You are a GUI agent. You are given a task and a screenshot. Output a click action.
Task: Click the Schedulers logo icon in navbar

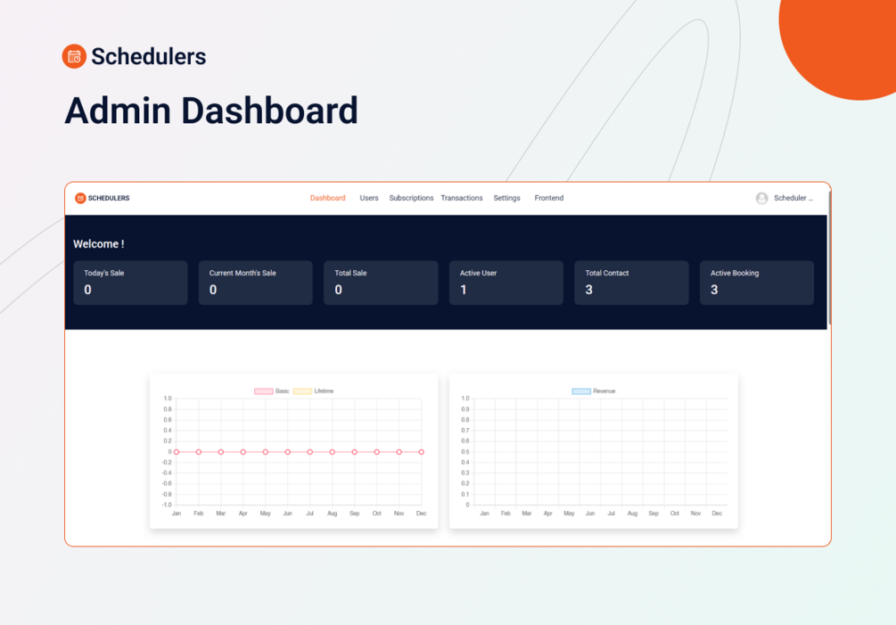click(80, 198)
